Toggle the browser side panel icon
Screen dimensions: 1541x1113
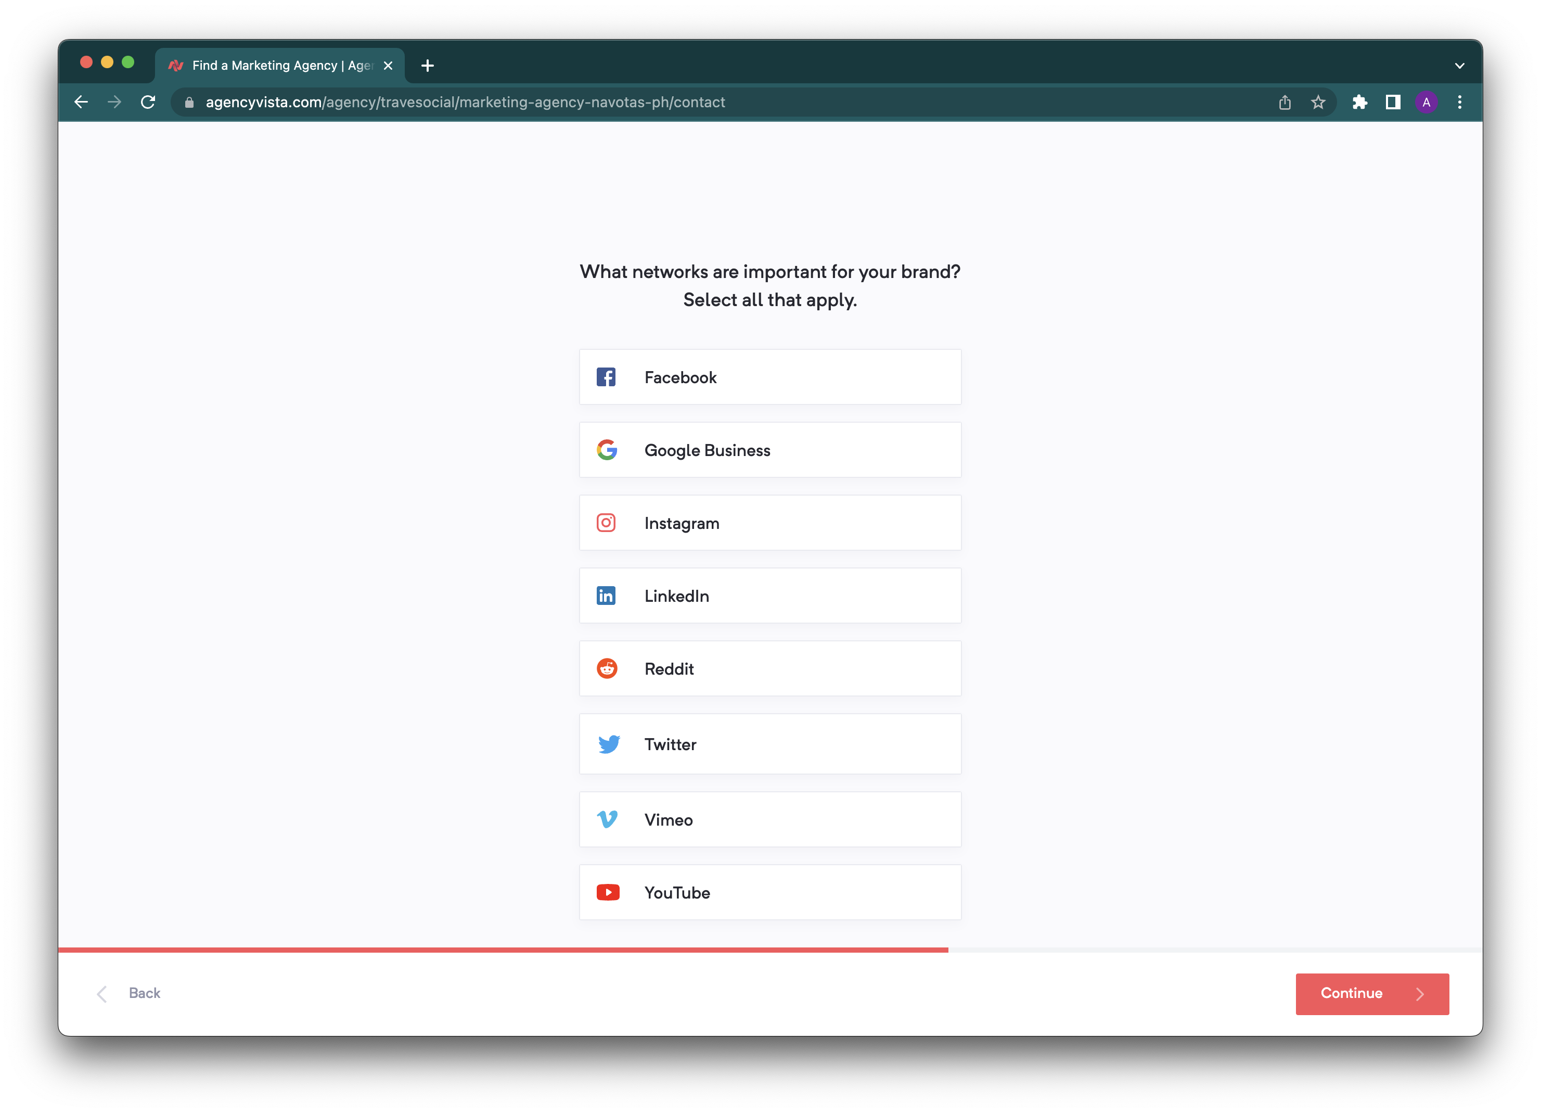tap(1393, 102)
